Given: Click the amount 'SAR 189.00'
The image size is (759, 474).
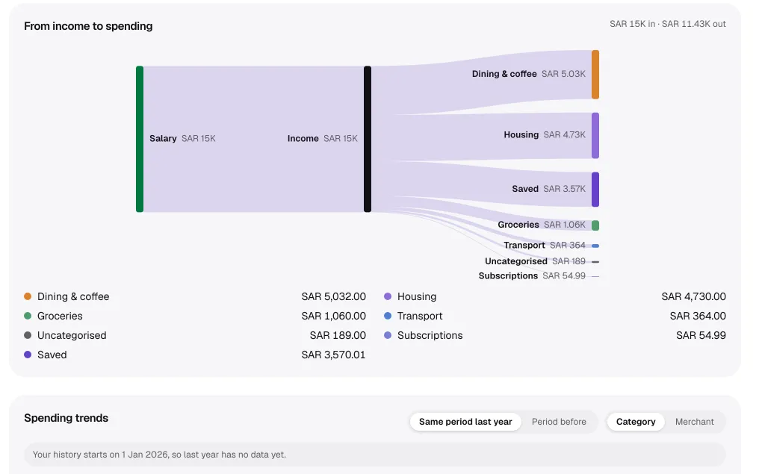Looking at the screenshot, I should tap(338, 335).
